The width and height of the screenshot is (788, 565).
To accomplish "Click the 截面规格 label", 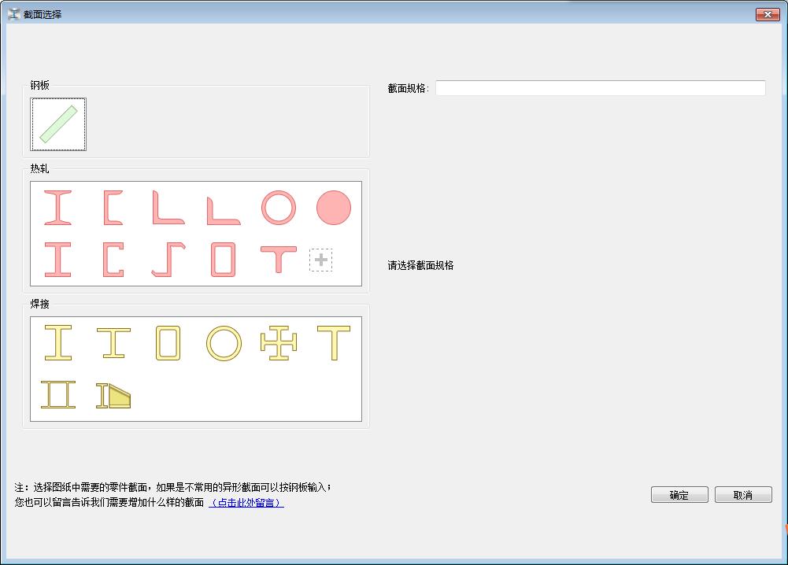I will [x=408, y=88].
